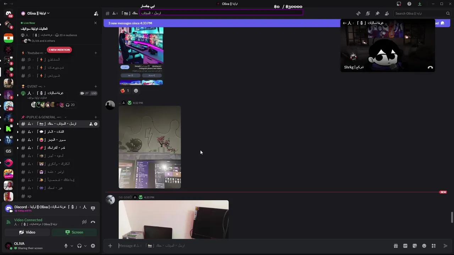Add a channel to EVENT category

(x=96, y=86)
